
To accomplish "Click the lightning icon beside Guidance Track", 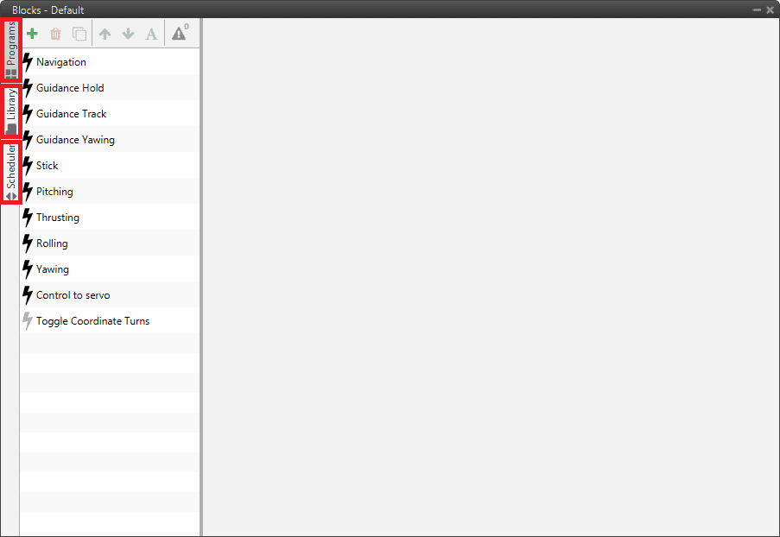I will [x=28, y=114].
